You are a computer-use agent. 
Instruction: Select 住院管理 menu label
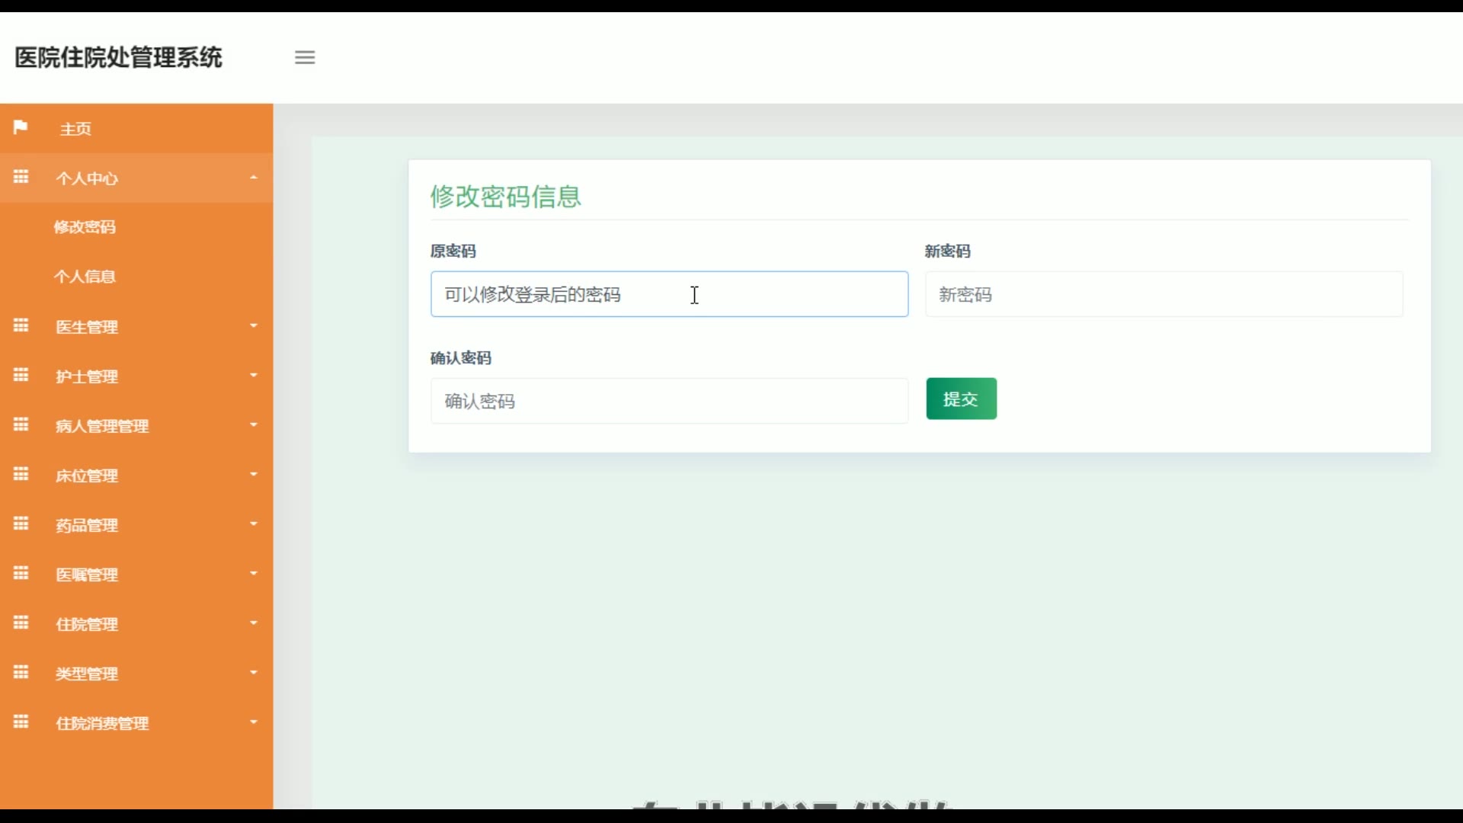87,624
